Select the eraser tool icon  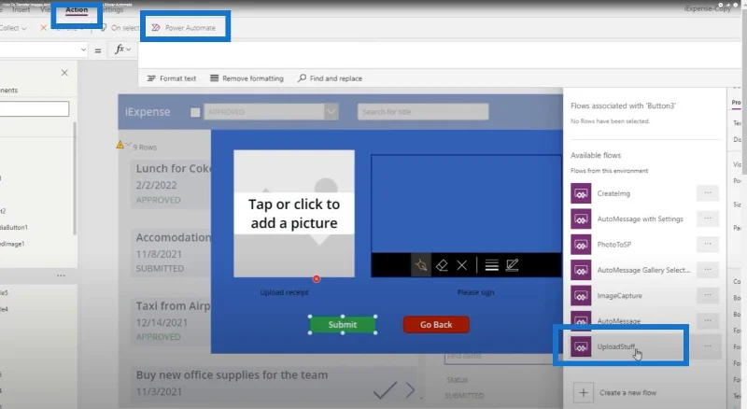pyautogui.click(x=442, y=265)
